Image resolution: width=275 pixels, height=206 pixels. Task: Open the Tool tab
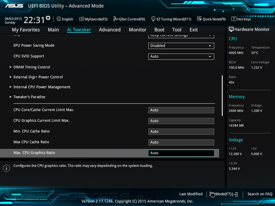pos(177,30)
